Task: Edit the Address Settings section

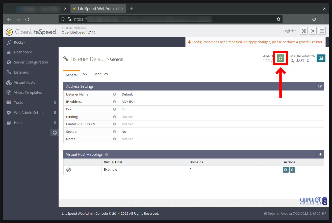Action: tap(320, 86)
